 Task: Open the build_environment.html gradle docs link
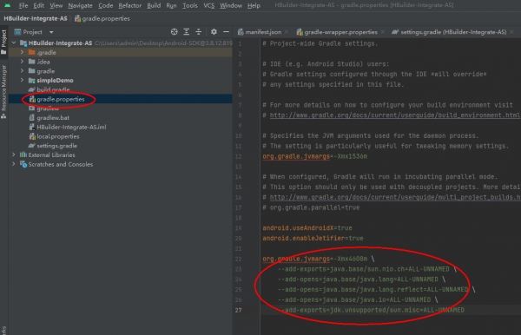pyautogui.click(x=395, y=115)
